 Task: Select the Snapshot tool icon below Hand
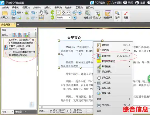tap(41, 18)
